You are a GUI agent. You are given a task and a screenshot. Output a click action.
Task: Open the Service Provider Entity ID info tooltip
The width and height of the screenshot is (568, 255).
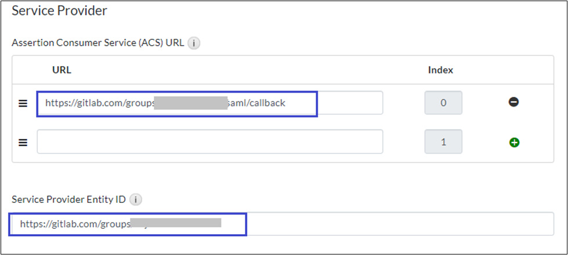(x=136, y=199)
